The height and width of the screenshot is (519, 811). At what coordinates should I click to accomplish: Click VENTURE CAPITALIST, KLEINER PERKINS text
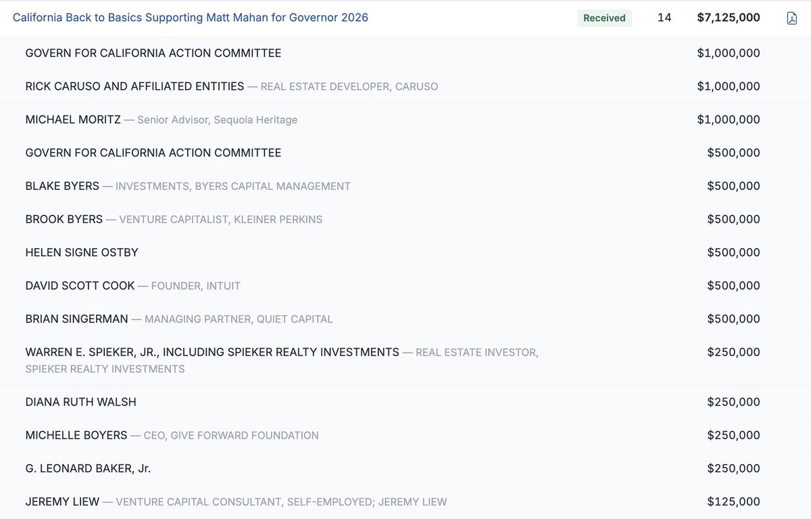click(x=221, y=219)
